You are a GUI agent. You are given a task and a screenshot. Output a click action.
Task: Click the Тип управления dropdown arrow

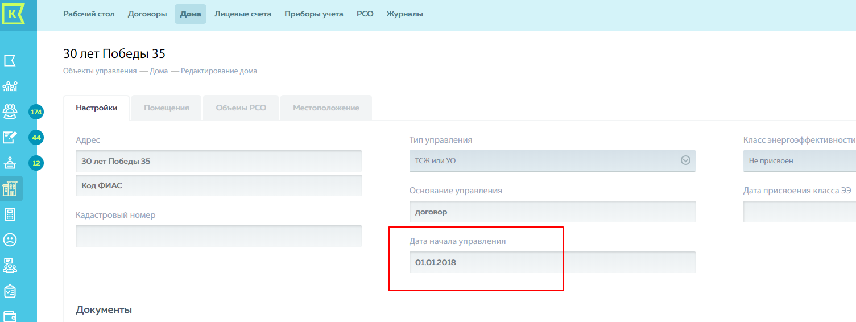[685, 160]
